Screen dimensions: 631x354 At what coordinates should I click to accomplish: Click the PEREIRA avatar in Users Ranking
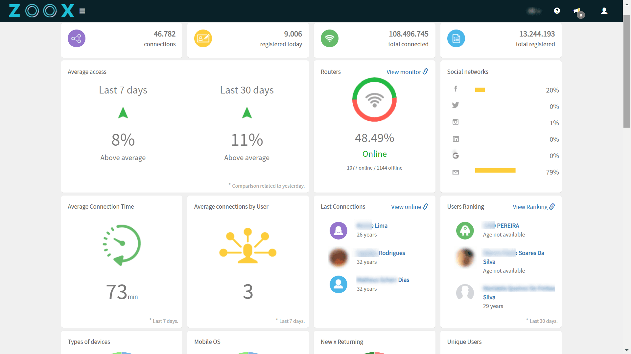(x=465, y=231)
